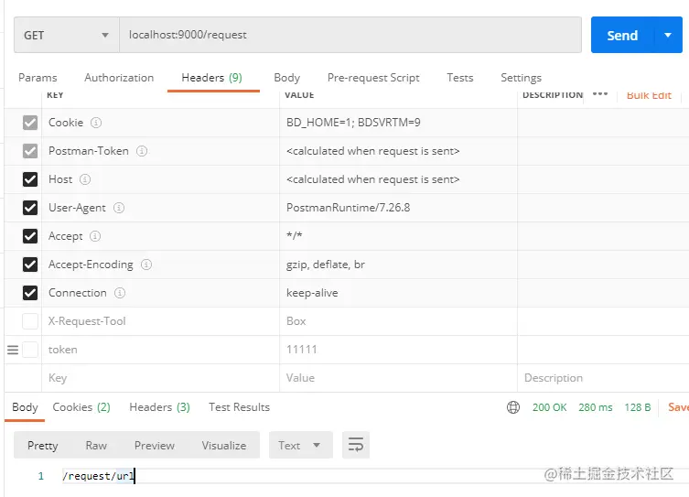Viewport: 689px width, 497px height.
Task: Open the Test Results tab
Action: point(239,407)
